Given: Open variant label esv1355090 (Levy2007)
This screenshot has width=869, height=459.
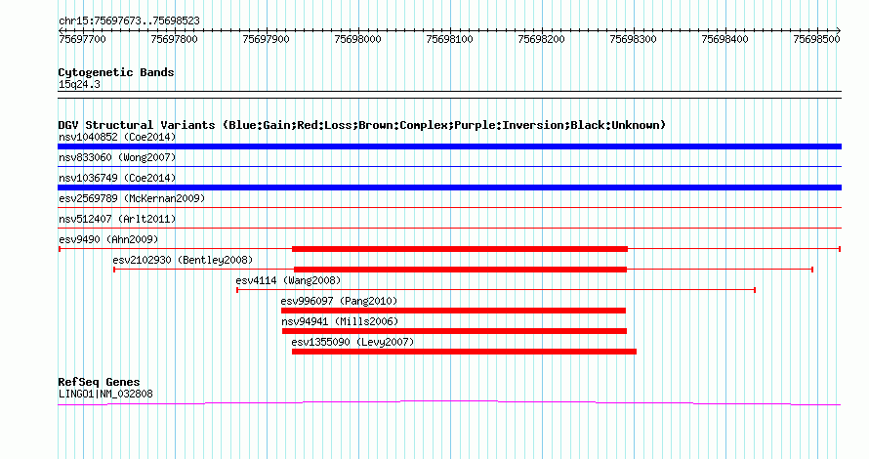Looking at the screenshot, I should pyautogui.click(x=353, y=342).
